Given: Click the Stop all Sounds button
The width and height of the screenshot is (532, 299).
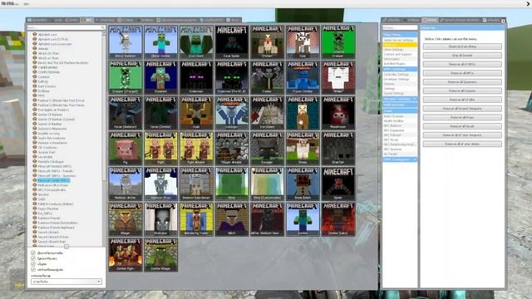Looking at the screenshot, I should (462, 56).
